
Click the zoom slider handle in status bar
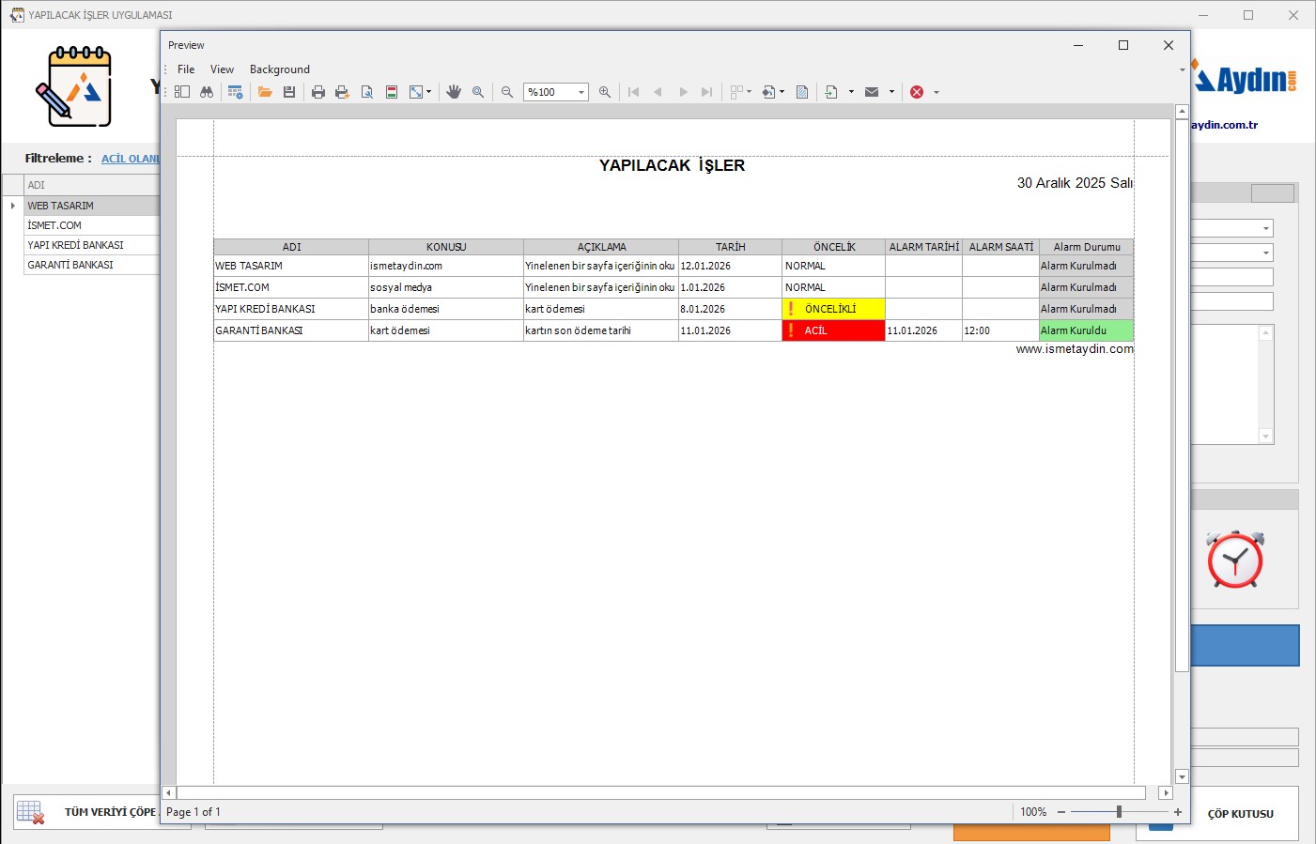click(1119, 812)
